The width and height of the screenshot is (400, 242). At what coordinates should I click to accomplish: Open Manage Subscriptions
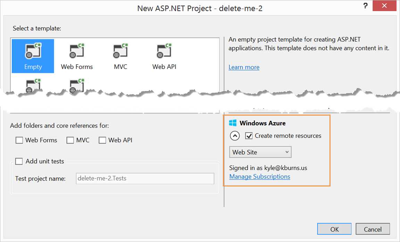click(259, 176)
